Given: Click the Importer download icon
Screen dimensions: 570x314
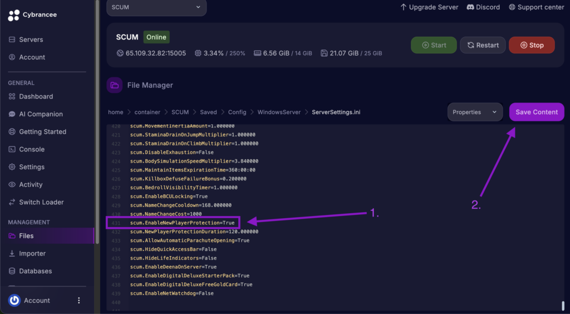Looking at the screenshot, I should point(12,253).
